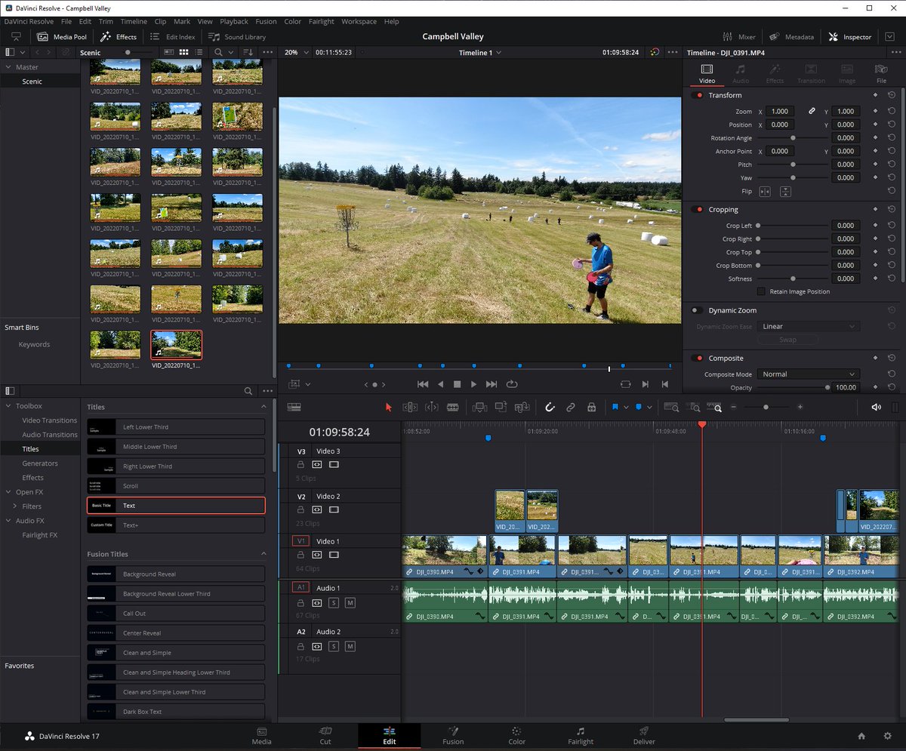Image resolution: width=906 pixels, height=751 pixels.
Task: Open the Fusion page
Action: 453,735
